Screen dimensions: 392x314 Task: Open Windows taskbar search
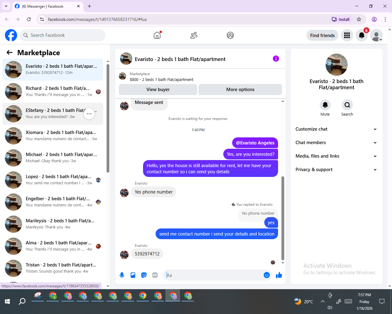point(22,301)
